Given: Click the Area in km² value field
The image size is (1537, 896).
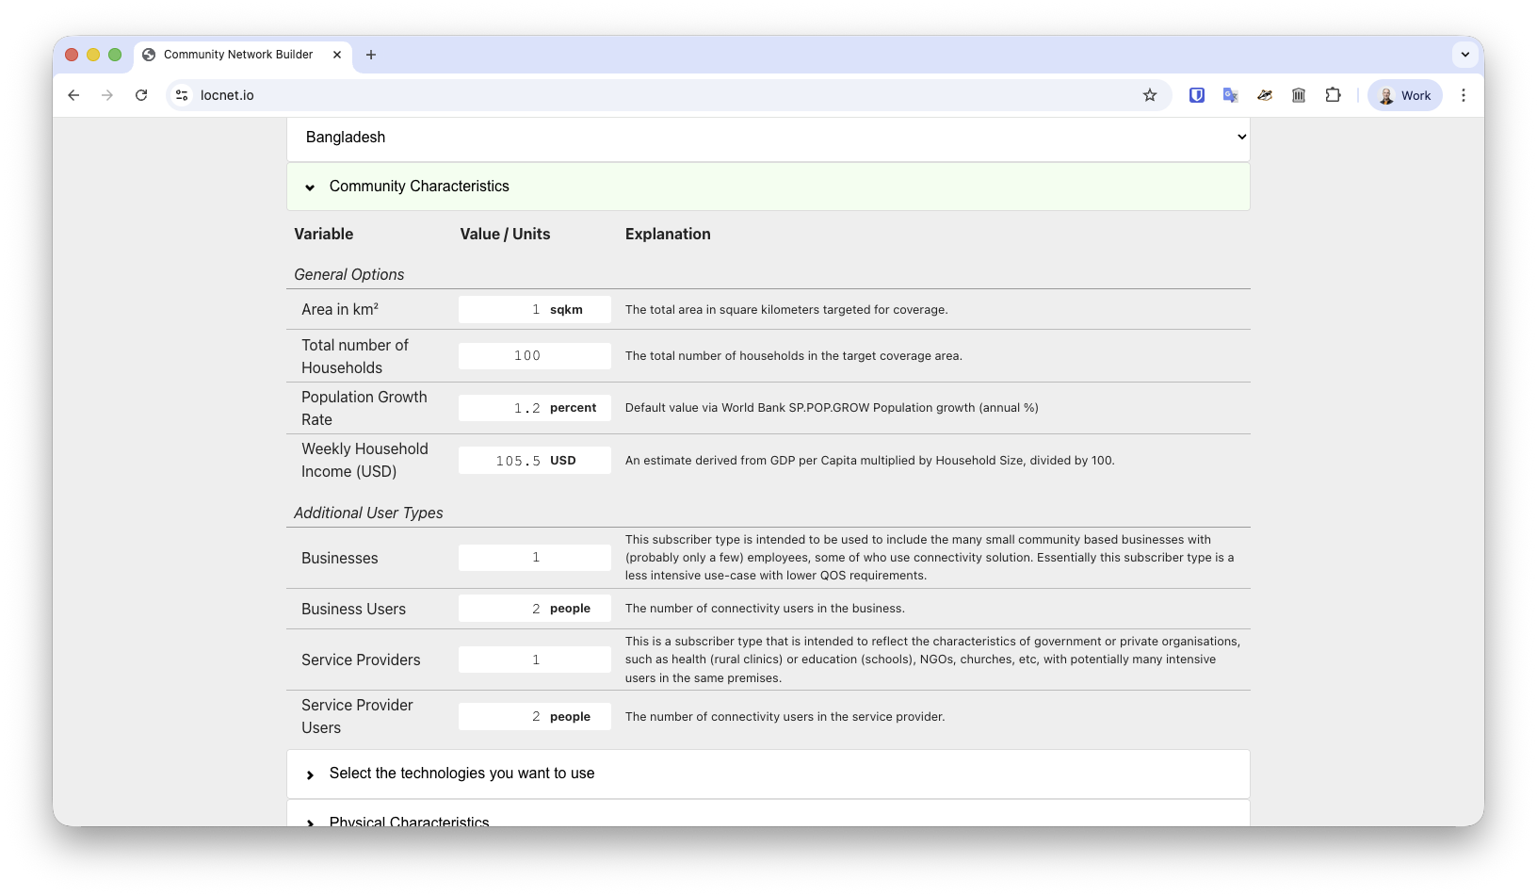Looking at the screenshot, I should (x=501, y=310).
